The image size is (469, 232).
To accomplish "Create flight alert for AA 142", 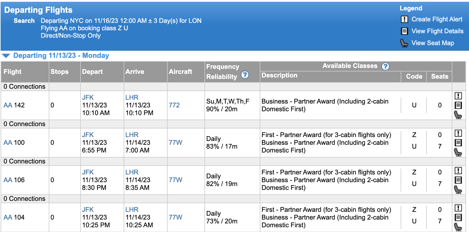I will pos(459,96).
